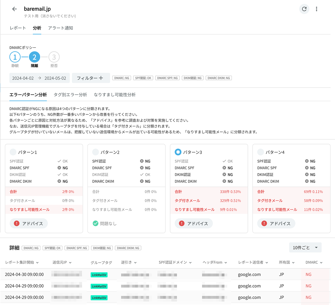Open アドバイス for パターン1
Image resolution: width=335 pixels, height=305 pixels.
coord(29,223)
